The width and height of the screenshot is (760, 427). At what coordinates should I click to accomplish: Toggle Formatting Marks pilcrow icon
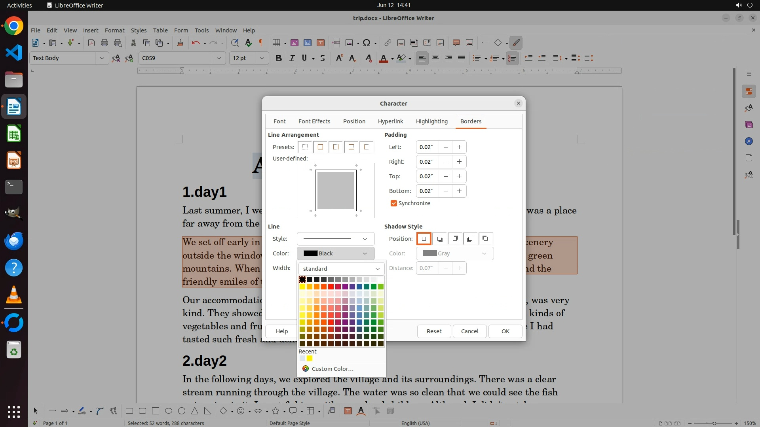coord(261,43)
